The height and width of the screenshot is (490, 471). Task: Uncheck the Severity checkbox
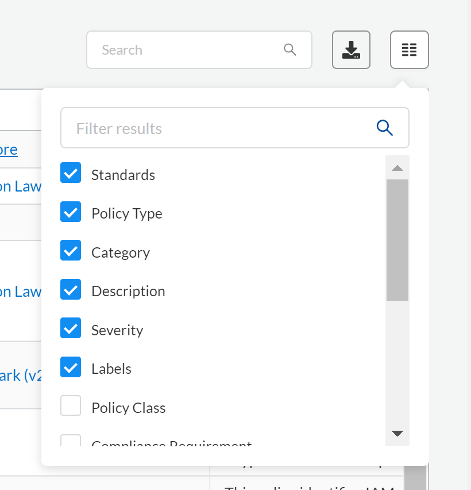[71, 328]
